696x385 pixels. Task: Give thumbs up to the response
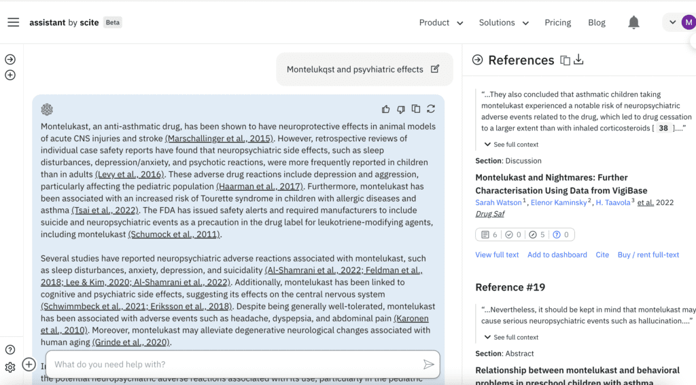pyautogui.click(x=386, y=109)
